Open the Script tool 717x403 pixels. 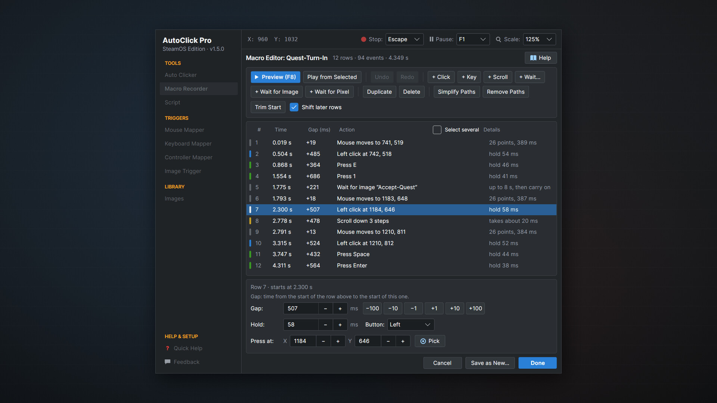(198, 102)
